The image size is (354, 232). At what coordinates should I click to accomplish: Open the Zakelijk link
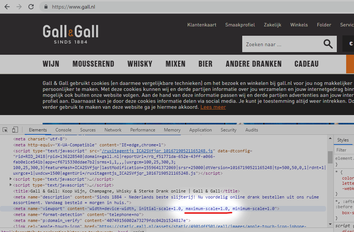pyautogui.click(x=273, y=25)
